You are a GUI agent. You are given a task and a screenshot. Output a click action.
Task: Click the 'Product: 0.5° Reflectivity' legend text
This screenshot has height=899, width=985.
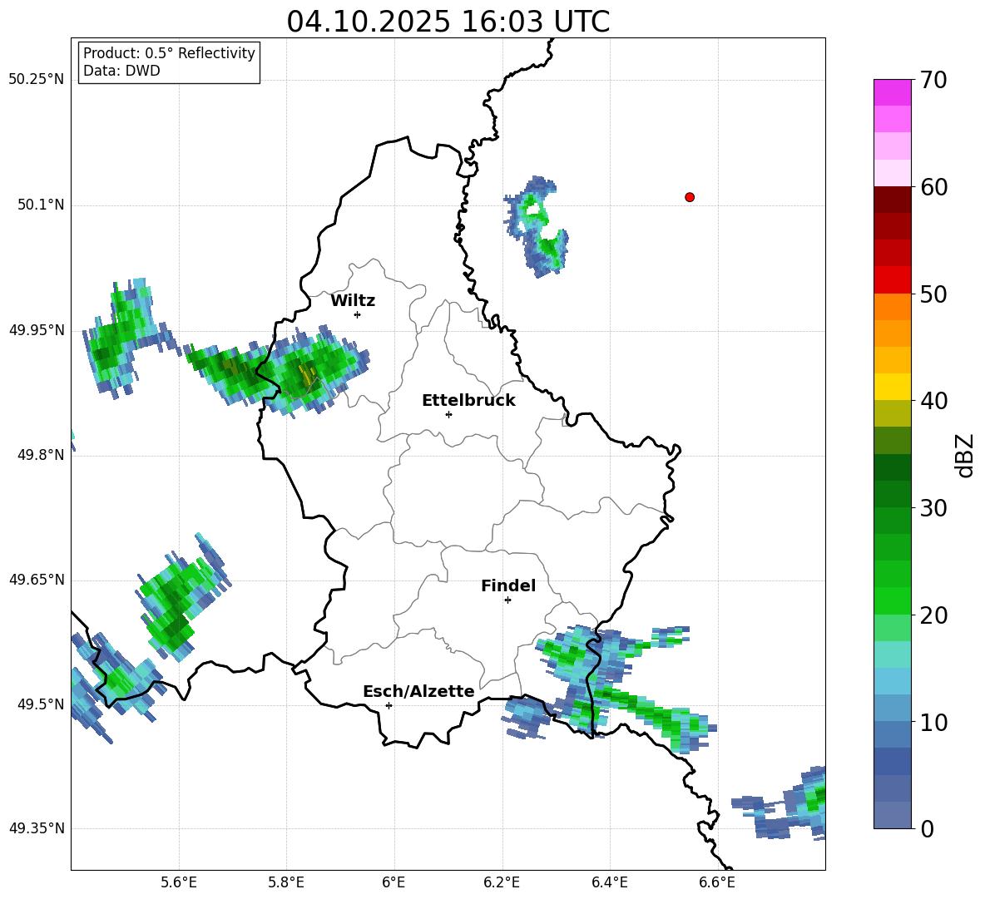169,52
